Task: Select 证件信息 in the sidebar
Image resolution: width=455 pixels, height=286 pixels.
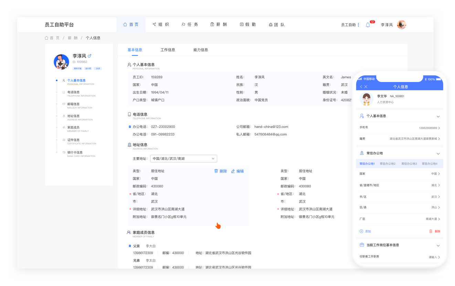Action: (x=73, y=140)
